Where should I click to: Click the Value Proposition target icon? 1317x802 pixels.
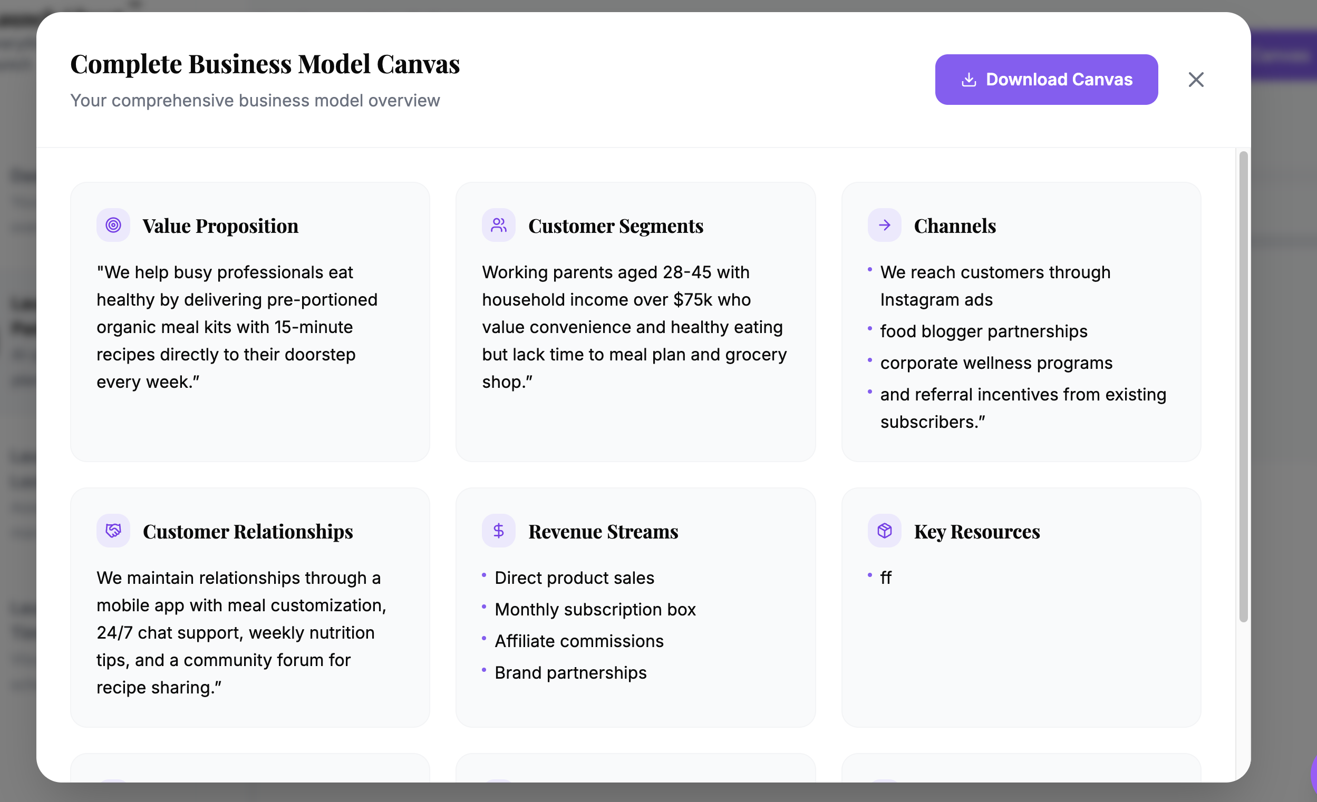[113, 225]
